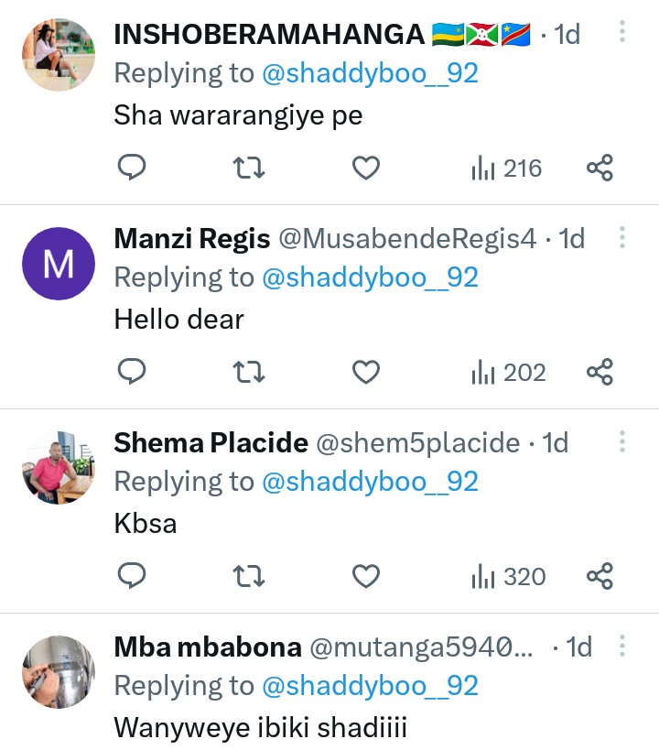Viewport: 659px width, 750px height.
Task: Open more options on Manzi Regis's tweet
Action: [x=622, y=238]
